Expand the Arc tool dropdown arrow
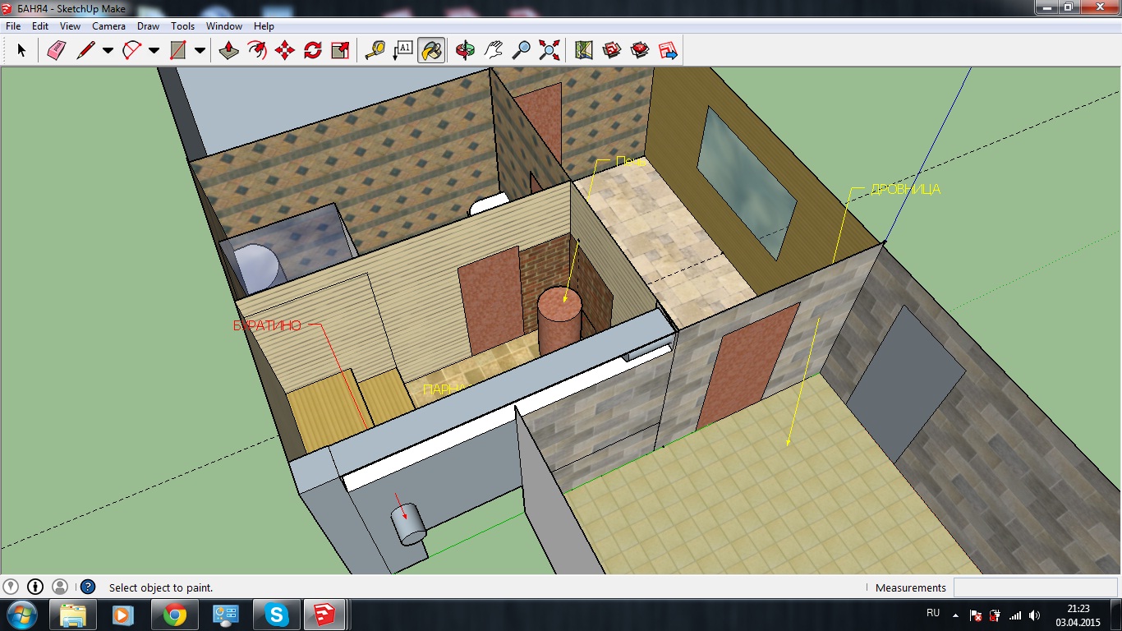1122x631 pixels. [154, 51]
